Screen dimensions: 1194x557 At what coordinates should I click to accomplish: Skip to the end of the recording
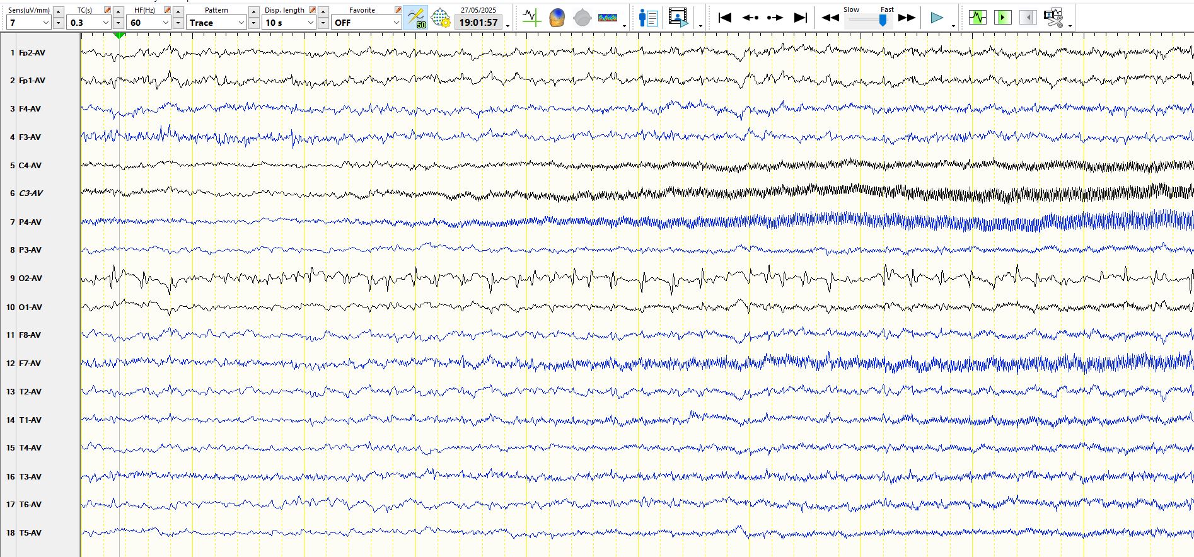(800, 18)
